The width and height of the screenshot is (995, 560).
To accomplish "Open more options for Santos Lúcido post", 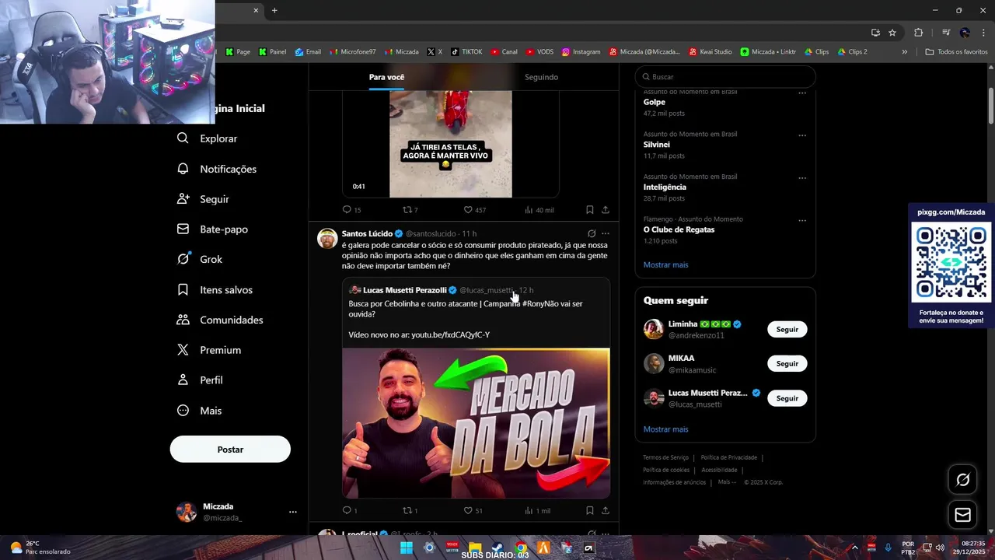I will (x=606, y=233).
